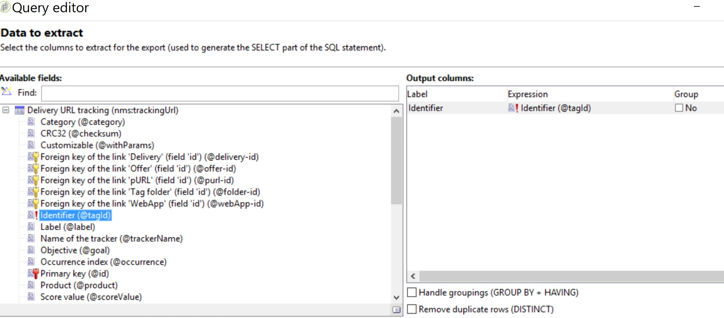724x318 pixels.
Task: Click the Identifier (@tagId) tree field icon
Action: pyautogui.click(x=33, y=215)
